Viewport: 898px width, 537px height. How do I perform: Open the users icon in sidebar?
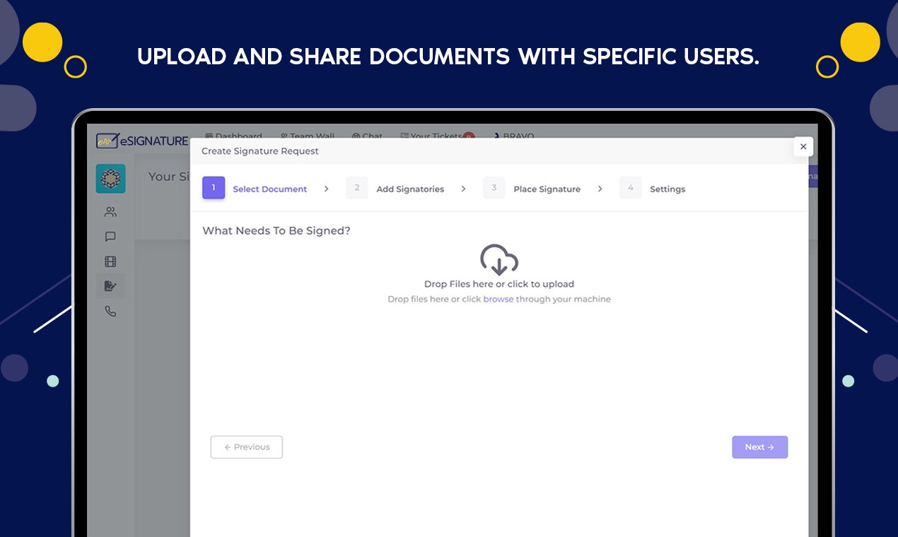pos(110,212)
